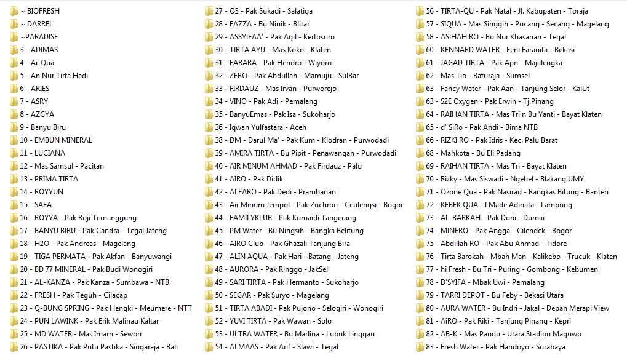This screenshot has width=627, height=358.
Task: Click '77 - hi Fresh - Bu Tri' name
Action: (512, 269)
